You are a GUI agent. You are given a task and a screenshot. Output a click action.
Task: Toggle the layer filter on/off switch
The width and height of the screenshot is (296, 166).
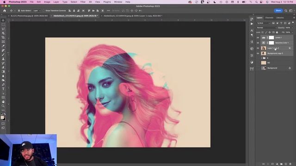pos(293,23)
